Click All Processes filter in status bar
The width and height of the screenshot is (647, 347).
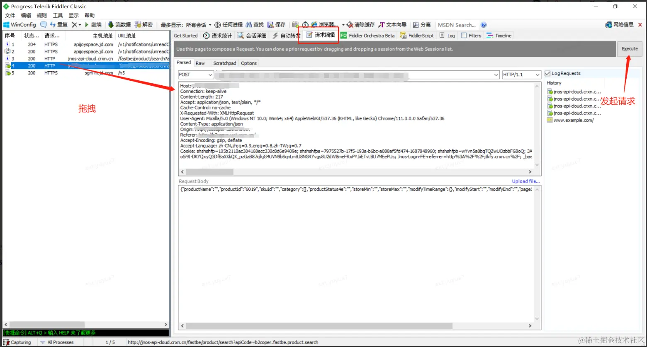click(x=57, y=342)
